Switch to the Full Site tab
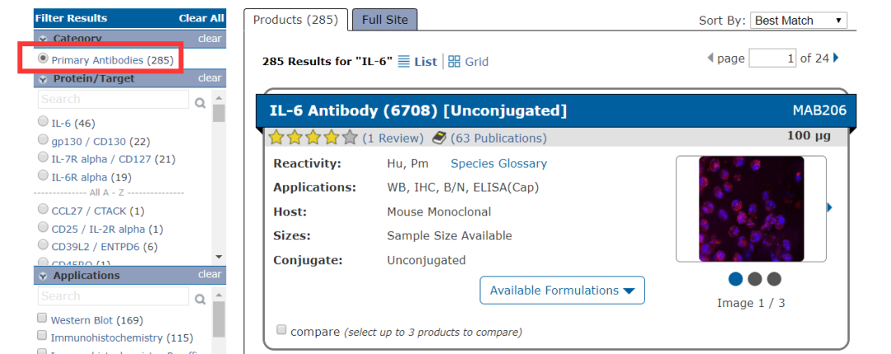Image resolution: width=891 pixels, height=354 pixels. click(384, 20)
